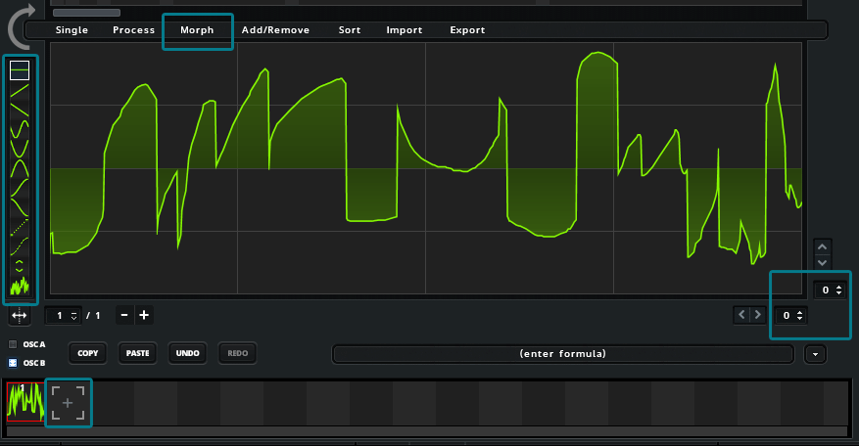Toggle the OSC B checkbox
The image size is (859, 446).
point(13,363)
